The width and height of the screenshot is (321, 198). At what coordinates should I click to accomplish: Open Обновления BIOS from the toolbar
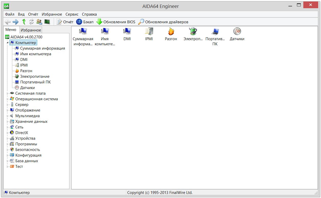116,22
